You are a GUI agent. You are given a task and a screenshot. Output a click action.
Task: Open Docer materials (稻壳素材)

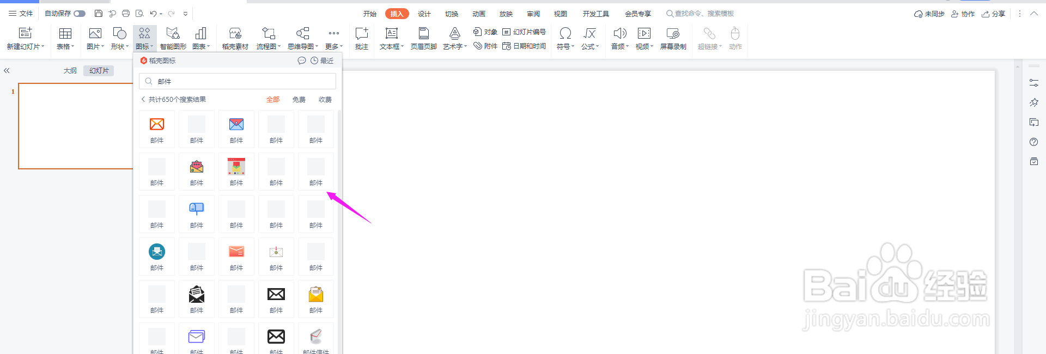point(235,39)
